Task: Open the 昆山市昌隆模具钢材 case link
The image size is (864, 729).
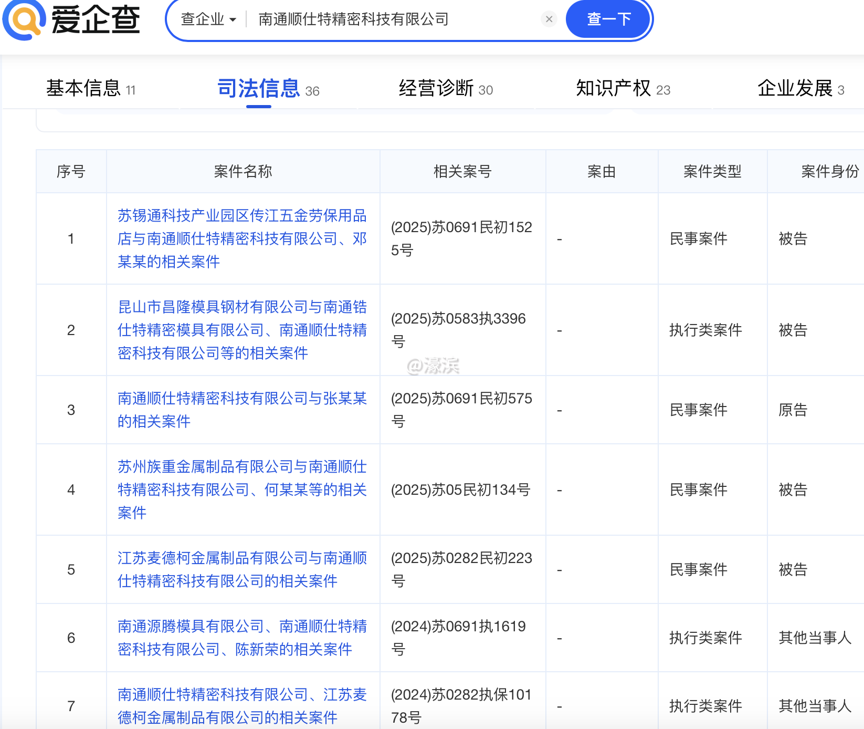Action: (242, 330)
